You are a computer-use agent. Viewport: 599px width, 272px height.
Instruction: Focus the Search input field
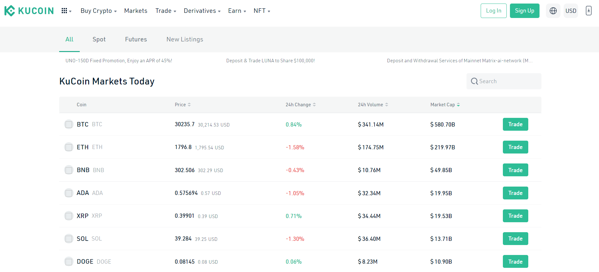pyautogui.click(x=504, y=81)
